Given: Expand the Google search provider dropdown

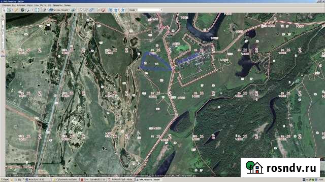Looking at the screenshot, I should click(133, 10).
